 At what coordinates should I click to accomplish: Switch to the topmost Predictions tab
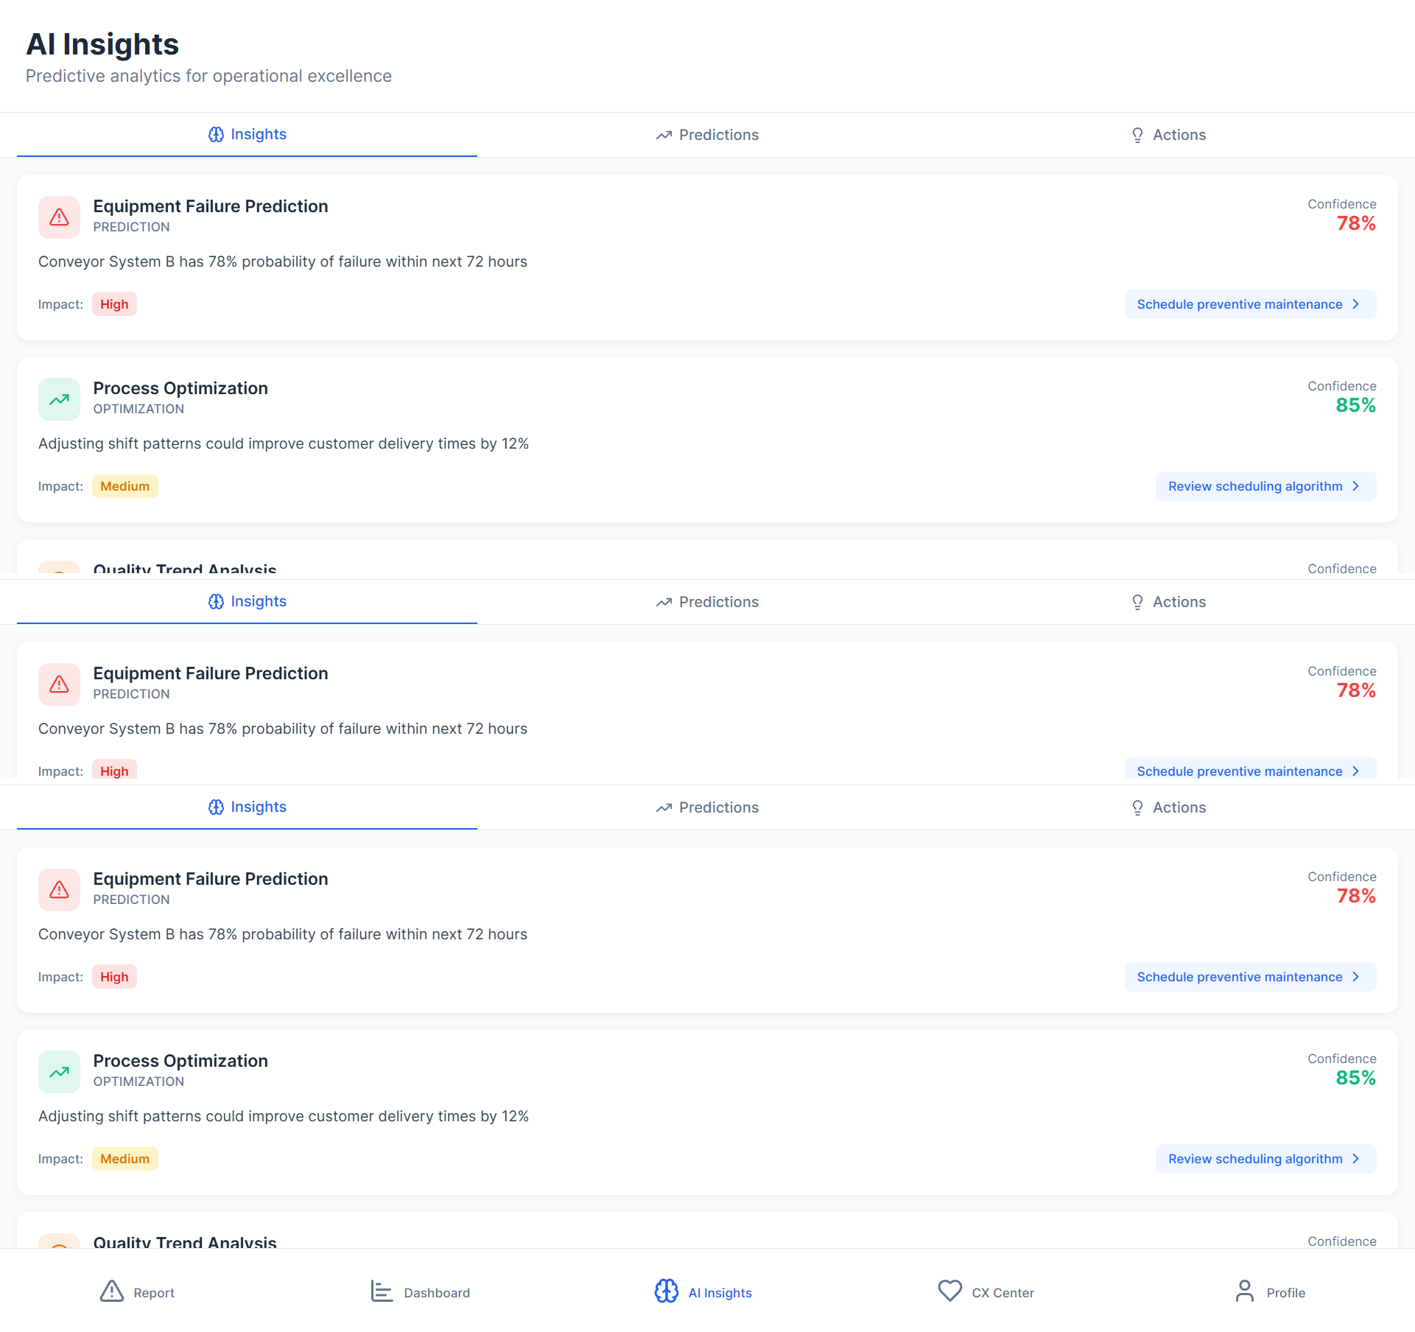[x=707, y=135]
